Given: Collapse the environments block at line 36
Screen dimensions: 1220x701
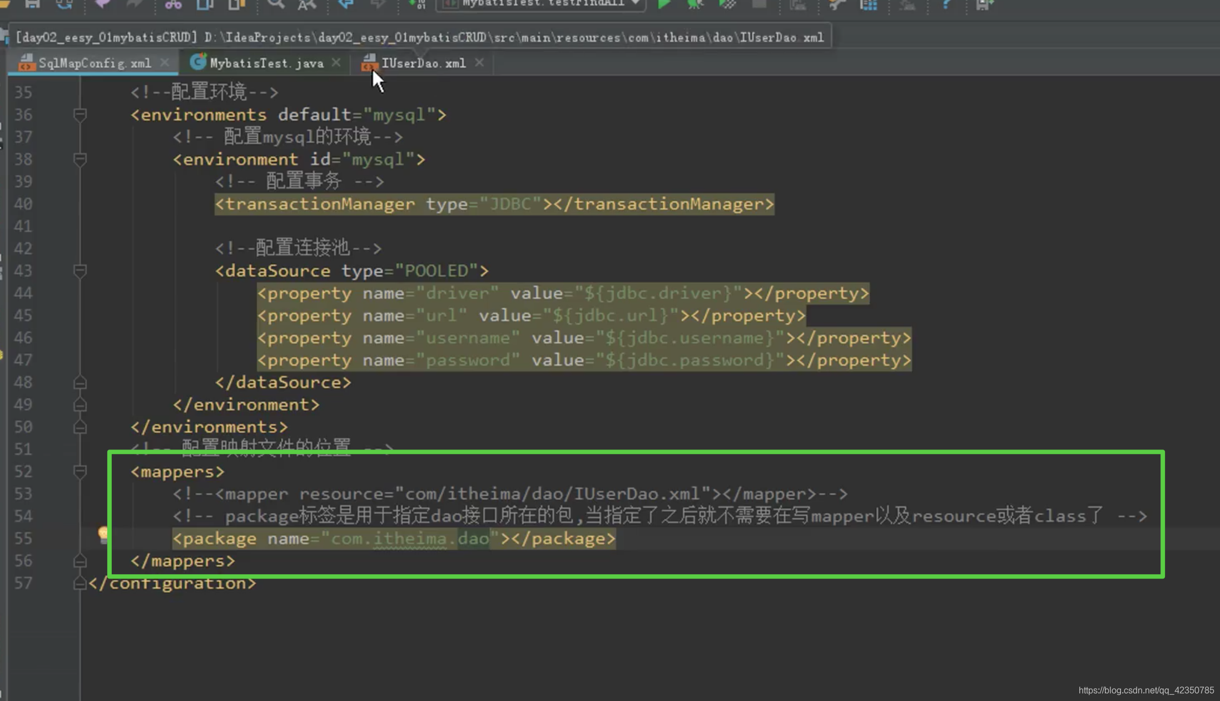Looking at the screenshot, I should pyautogui.click(x=80, y=115).
